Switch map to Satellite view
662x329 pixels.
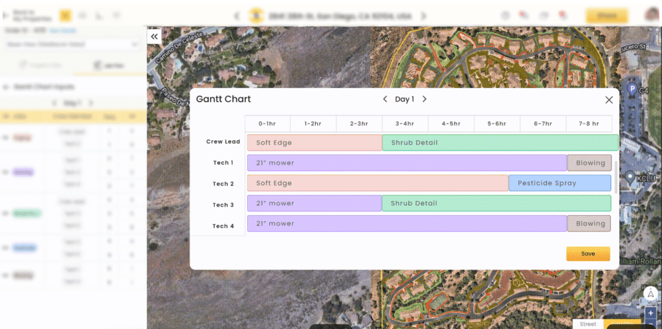pyautogui.click(x=623, y=324)
